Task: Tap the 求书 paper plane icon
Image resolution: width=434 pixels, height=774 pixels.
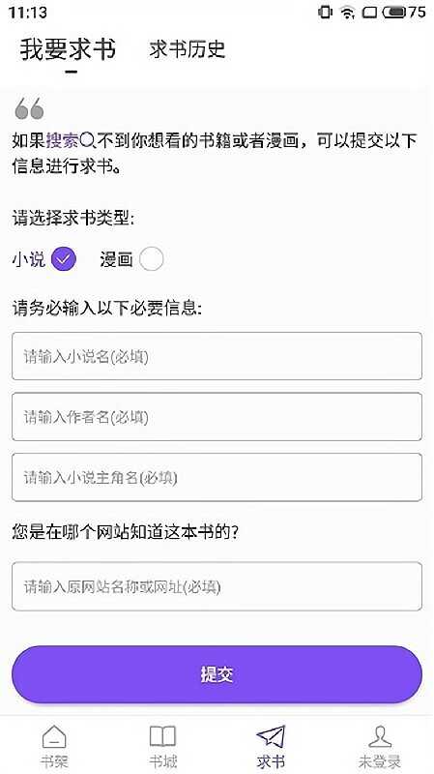Action: 271,736
